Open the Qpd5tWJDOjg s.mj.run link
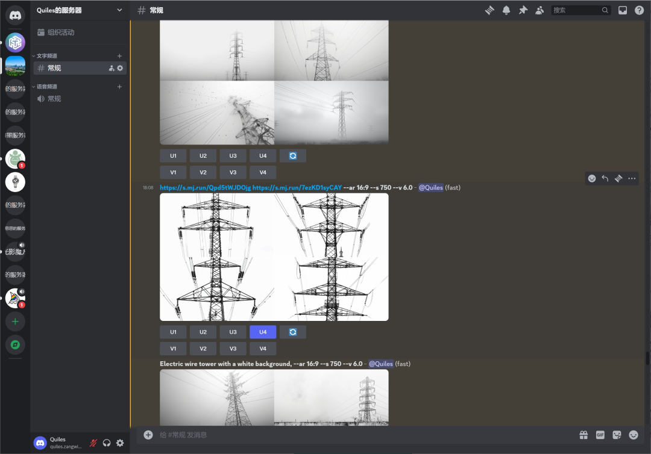Viewport: 651px width, 454px height. [205, 188]
